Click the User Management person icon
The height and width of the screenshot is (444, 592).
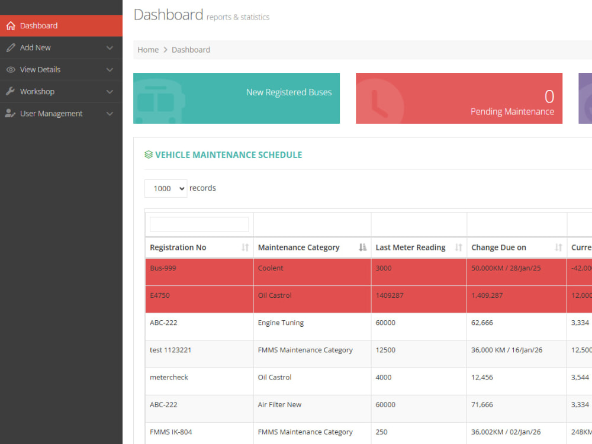(10, 113)
